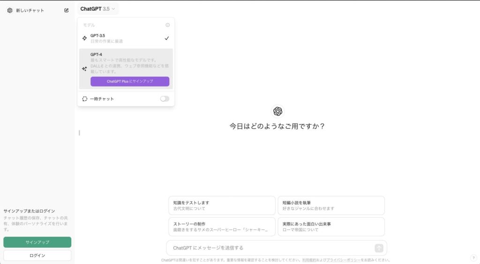
Task: Open the ChatGPT 3.5 model dropdown
Action: click(98, 9)
